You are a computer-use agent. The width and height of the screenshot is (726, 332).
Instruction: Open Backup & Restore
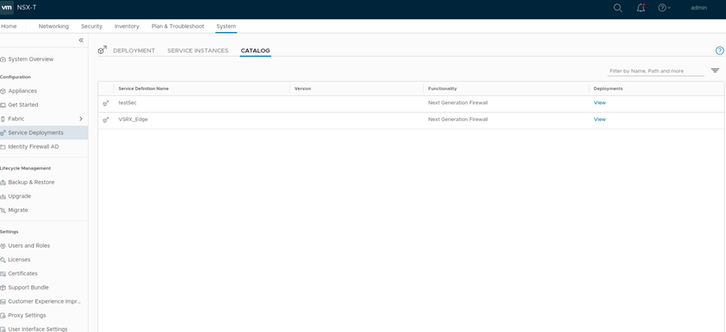click(x=31, y=182)
